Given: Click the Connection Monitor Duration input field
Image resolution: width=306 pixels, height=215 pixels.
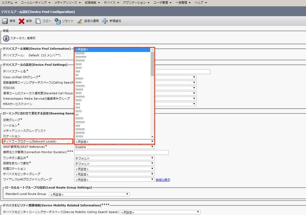Looking at the screenshot, I should [121, 152].
